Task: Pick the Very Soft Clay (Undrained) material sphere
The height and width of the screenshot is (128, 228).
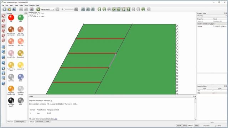Action: point(11,30)
